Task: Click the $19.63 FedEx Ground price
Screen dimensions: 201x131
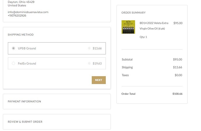Action: pyautogui.click(x=97, y=63)
